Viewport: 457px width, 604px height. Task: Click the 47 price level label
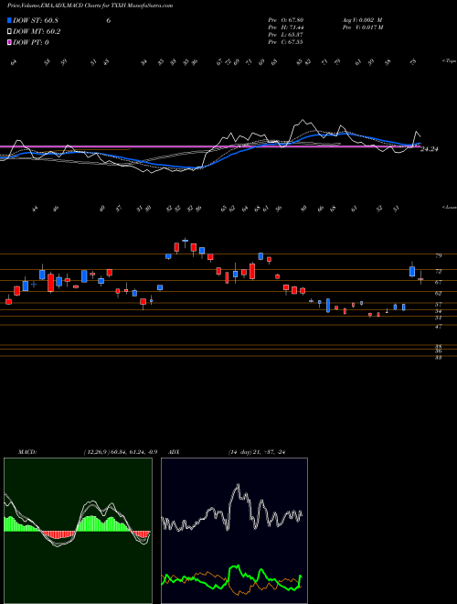pyautogui.click(x=438, y=327)
